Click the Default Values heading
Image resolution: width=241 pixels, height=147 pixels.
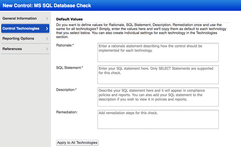point(70,19)
